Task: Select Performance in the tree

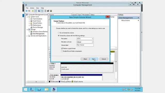Action: tap(37, 25)
